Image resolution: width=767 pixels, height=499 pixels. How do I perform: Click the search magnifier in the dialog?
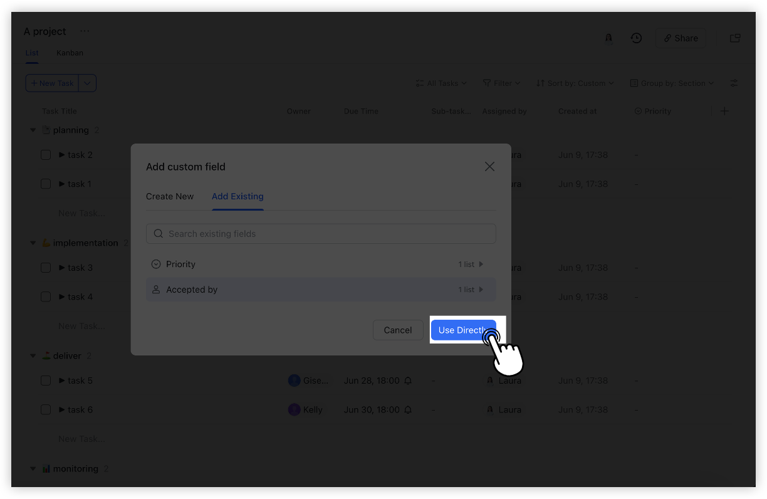tap(159, 233)
